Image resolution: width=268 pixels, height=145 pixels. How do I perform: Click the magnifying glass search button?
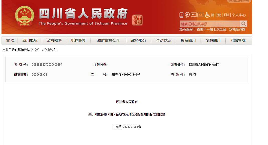[243, 24]
